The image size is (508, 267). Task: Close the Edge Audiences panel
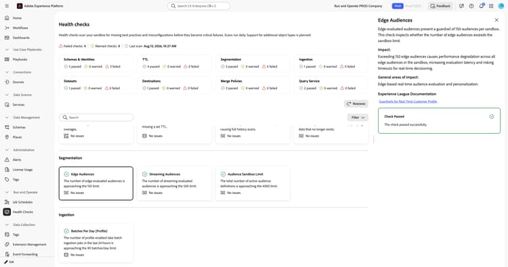tap(496, 20)
